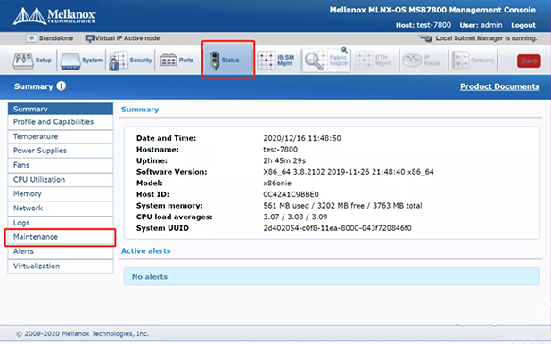
Task: Click the uptime value 2h 45m 29s
Action: pyautogui.click(x=284, y=160)
